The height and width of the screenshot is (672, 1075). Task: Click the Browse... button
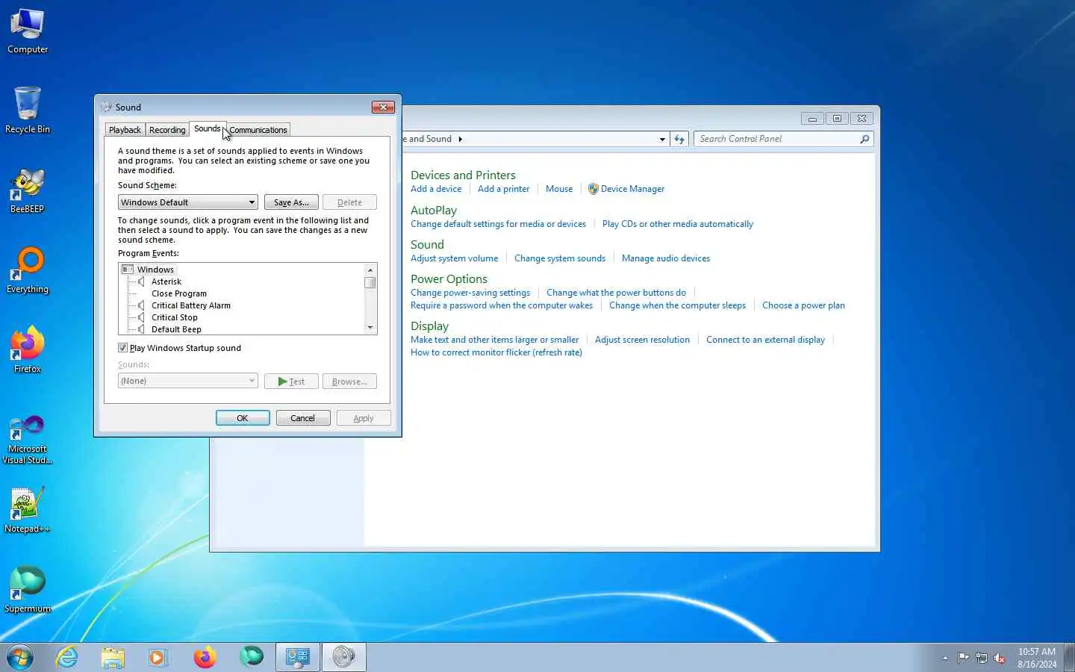349,382
